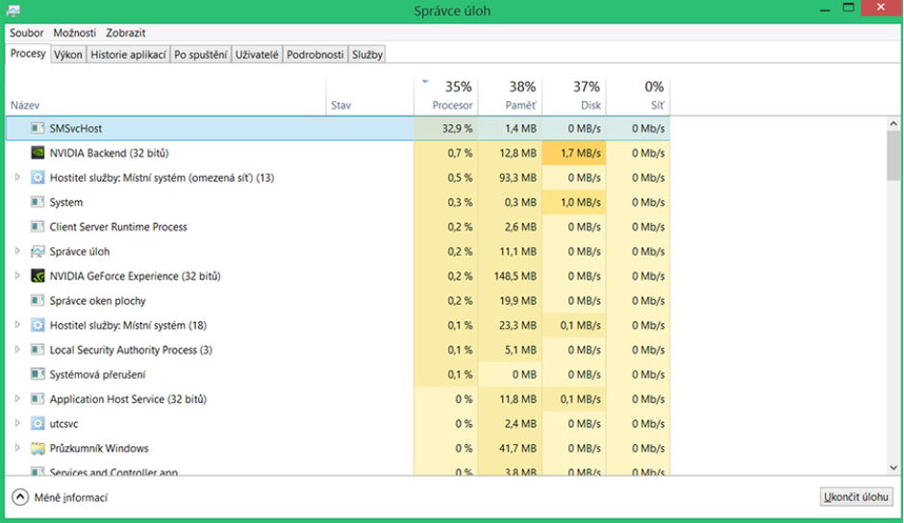Open the Možnosti menu
Screen dimensions: 904x523
[74, 33]
